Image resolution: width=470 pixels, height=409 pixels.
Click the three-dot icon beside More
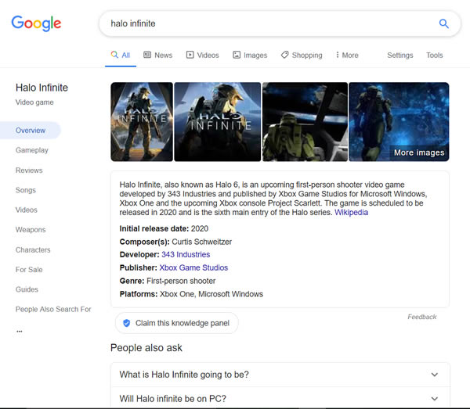[x=338, y=55]
